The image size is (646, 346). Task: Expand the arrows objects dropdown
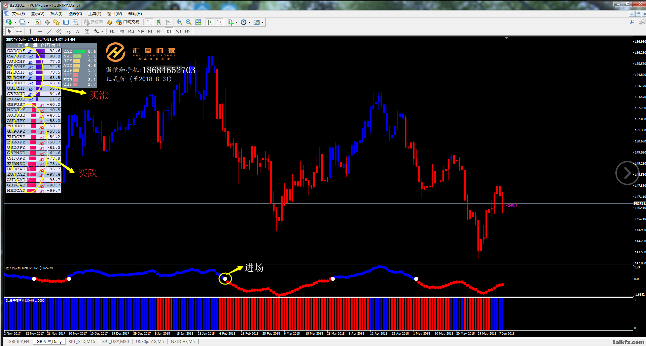point(102,31)
